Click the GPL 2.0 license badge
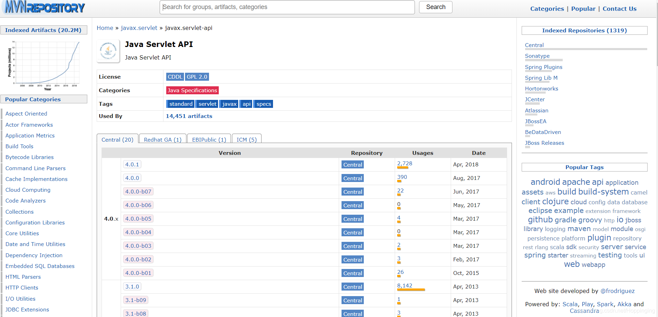This screenshot has height=317, width=658. [x=197, y=77]
